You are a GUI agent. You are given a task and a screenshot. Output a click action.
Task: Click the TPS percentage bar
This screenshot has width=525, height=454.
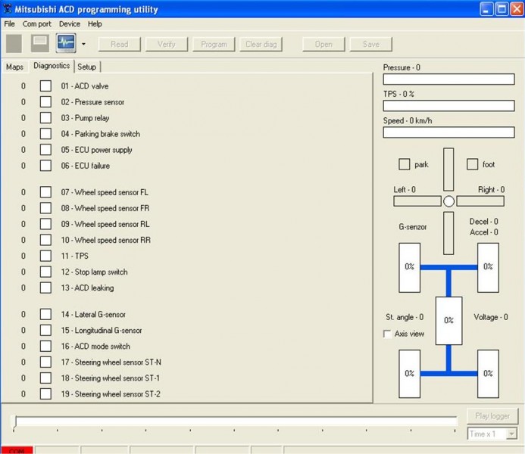tap(448, 106)
